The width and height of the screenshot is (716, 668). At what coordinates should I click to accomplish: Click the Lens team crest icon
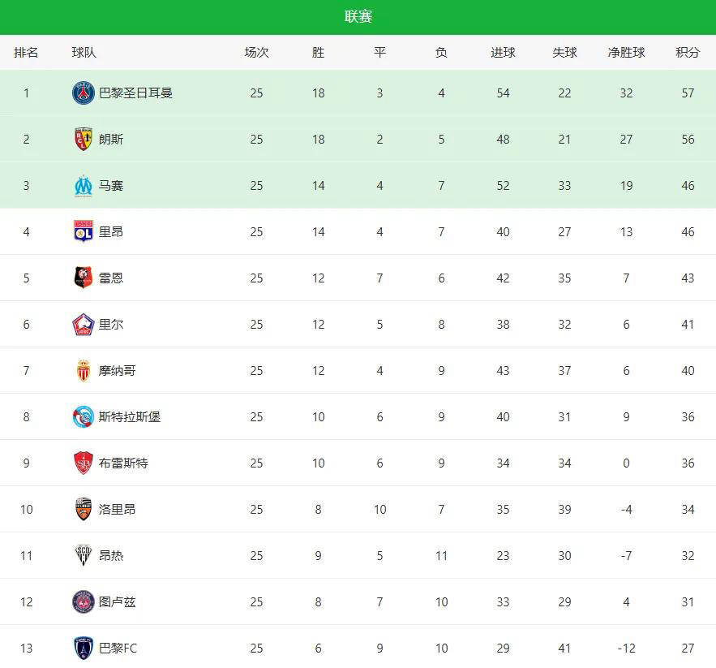84,139
